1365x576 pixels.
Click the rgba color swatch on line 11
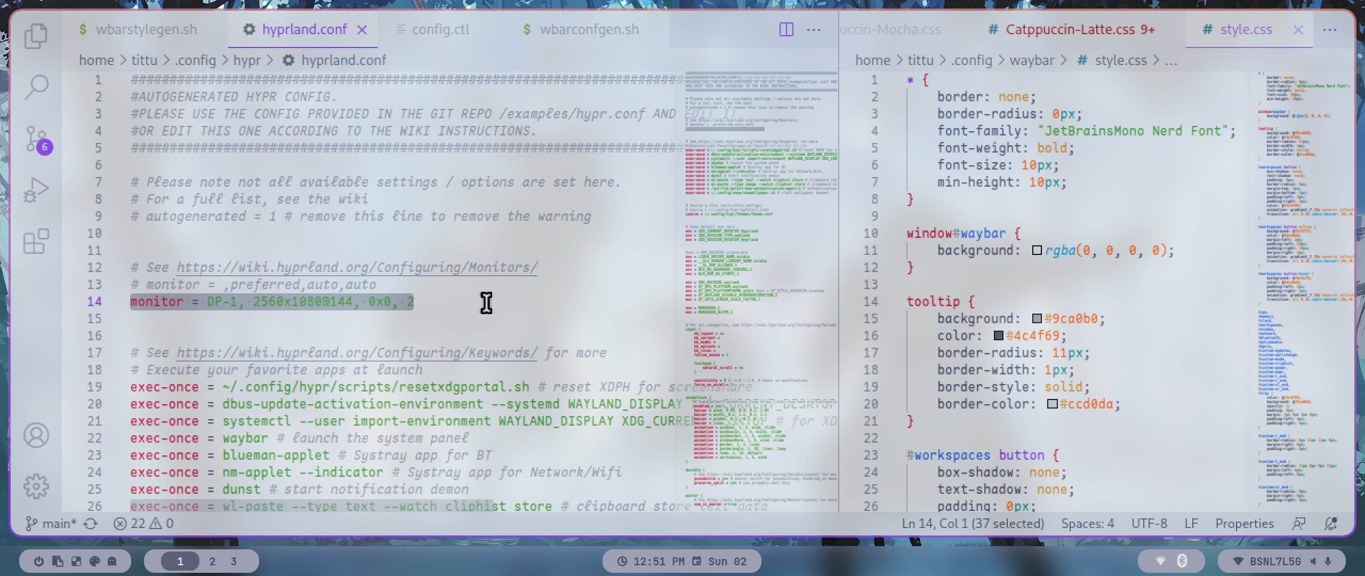click(x=1035, y=250)
